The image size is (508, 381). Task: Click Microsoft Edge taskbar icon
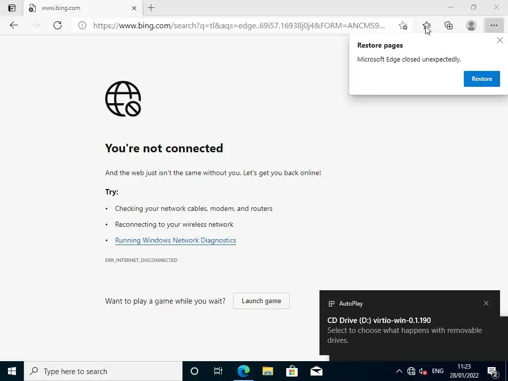[244, 371]
